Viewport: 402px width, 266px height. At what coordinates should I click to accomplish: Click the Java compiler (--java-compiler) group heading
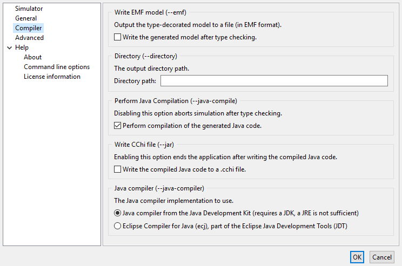coord(159,188)
